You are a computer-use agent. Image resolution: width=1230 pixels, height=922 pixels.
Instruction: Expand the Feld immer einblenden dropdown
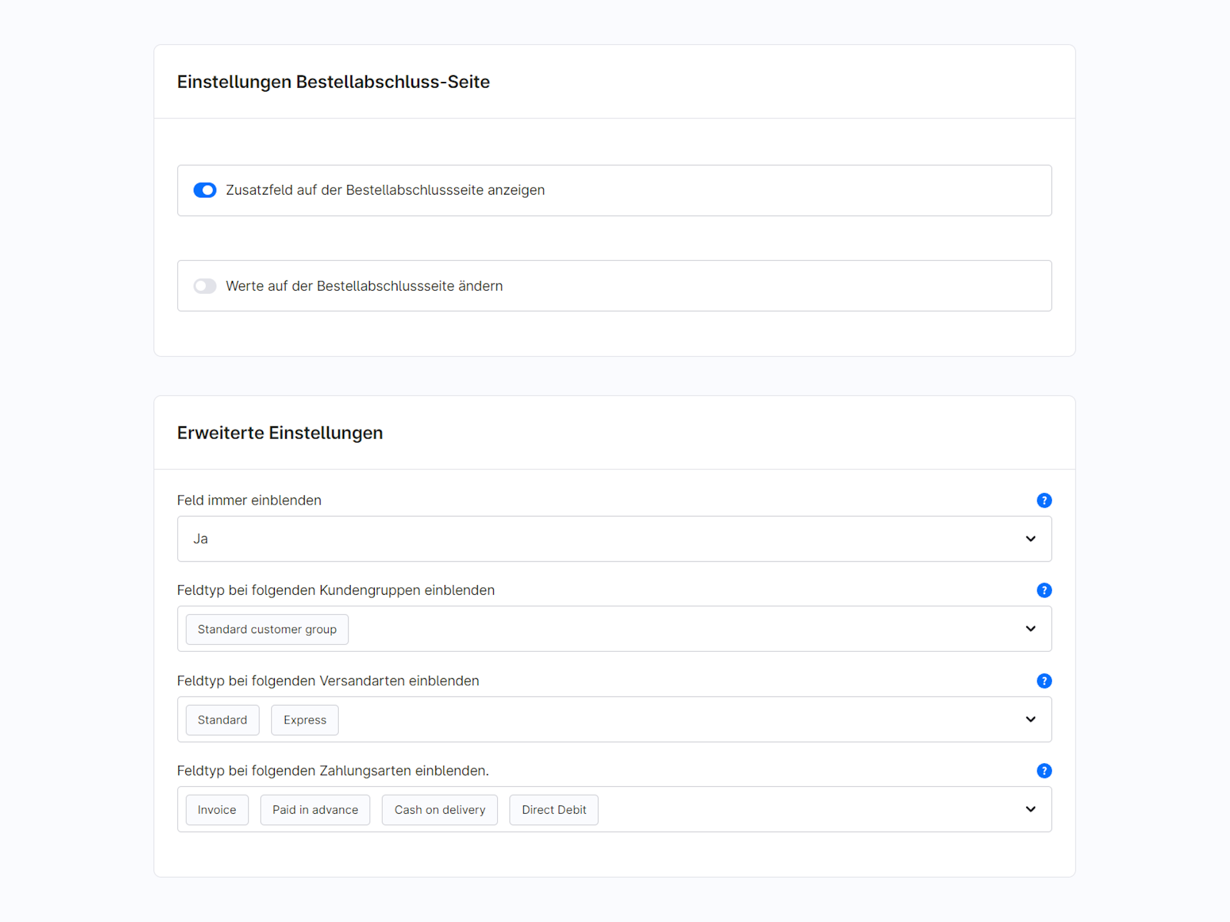click(x=1030, y=539)
